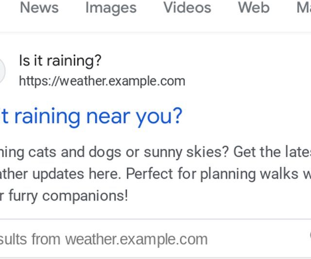This screenshot has height=259, width=311.
Task: Click the site favicon beside Is it raining?
Action: (x=1, y=71)
